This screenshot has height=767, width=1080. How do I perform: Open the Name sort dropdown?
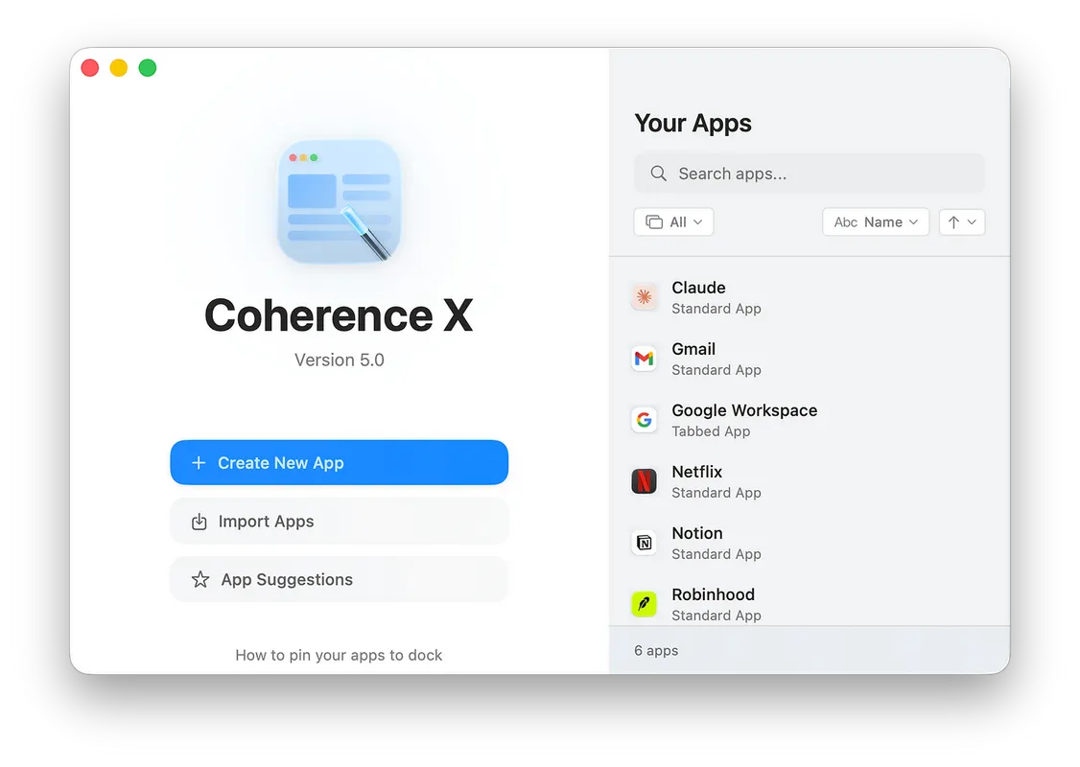coord(875,221)
